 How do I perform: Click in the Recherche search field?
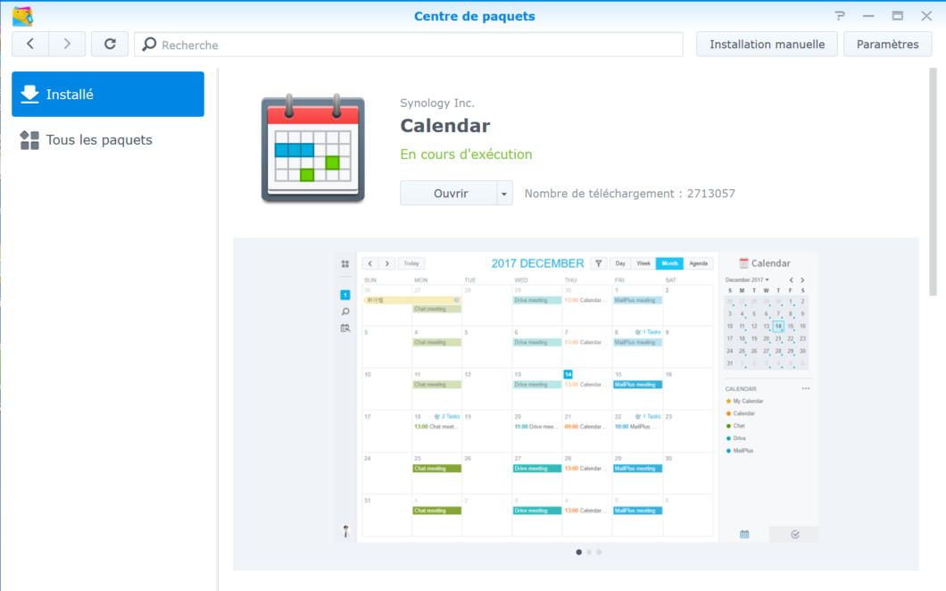click(409, 45)
